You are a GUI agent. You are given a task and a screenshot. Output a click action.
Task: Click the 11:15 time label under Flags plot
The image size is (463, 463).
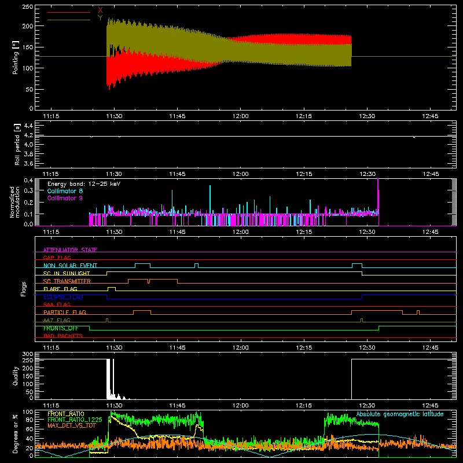pyautogui.click(x=51, y=348)
